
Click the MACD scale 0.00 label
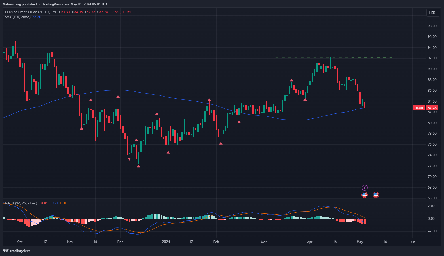tap(431, 219)
